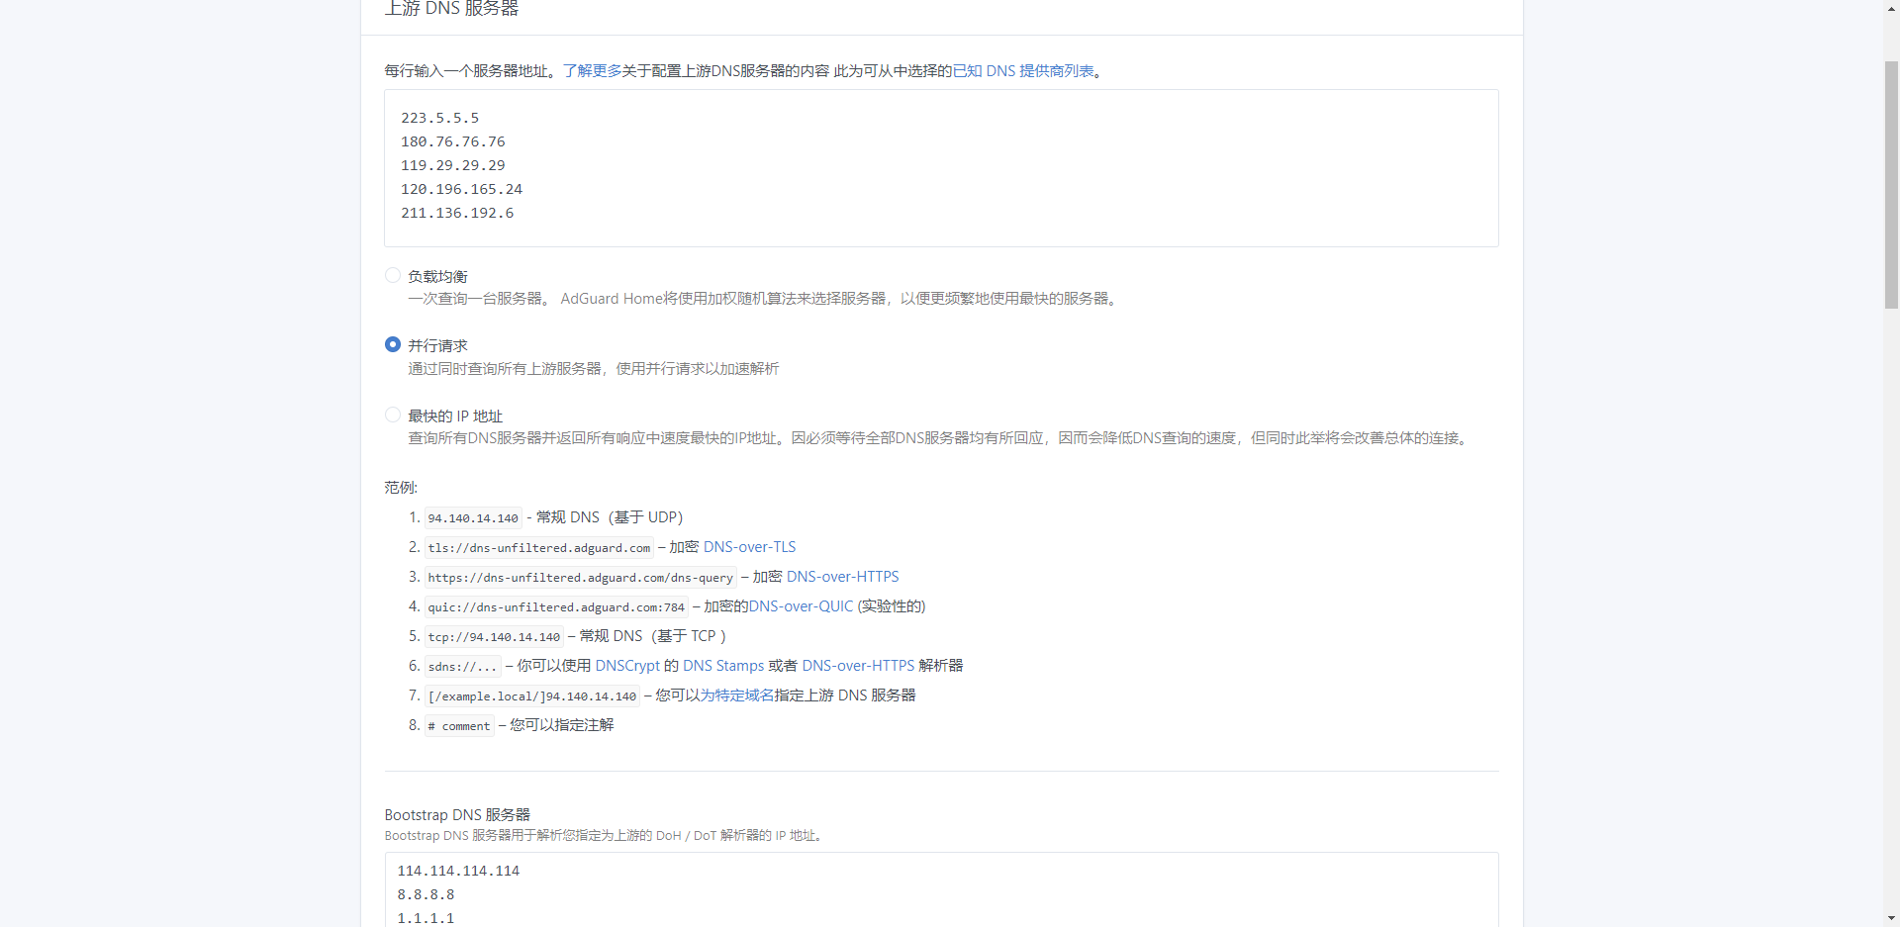This screenshot has width=1900, height=927.
Task: Click the tls://dns-unfiltered.adguard.com example code
Action: click(x=539, y=547)
